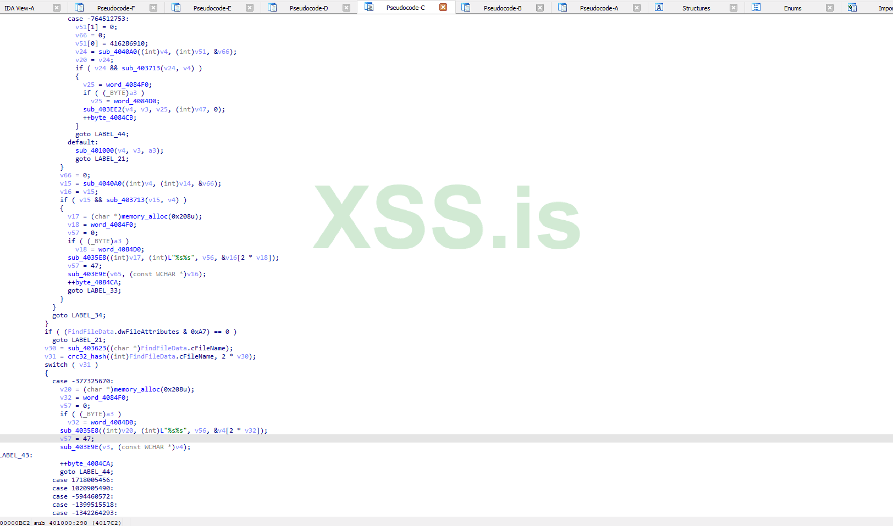893x526 pixels.
Task: Switch to the IDA View-A tab
Action: 19,8
